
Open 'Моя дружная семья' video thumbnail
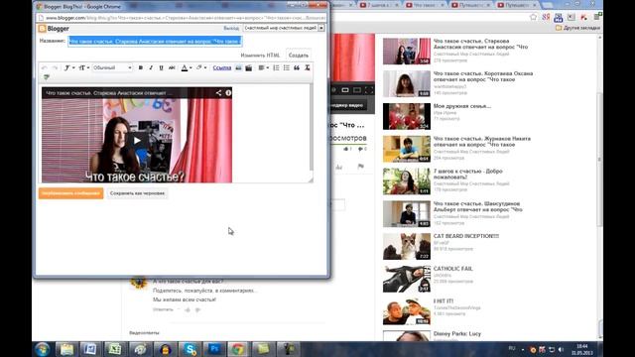(x=407, y=116)
